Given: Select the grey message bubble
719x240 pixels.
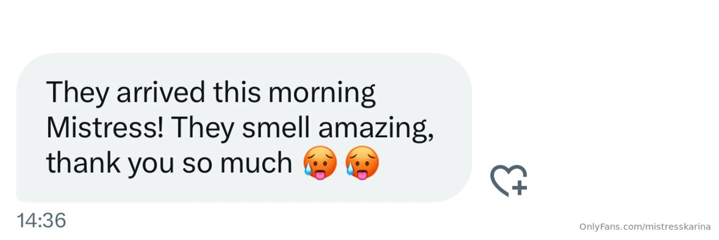Looking at the screenshot, I should tap(244, 128).
